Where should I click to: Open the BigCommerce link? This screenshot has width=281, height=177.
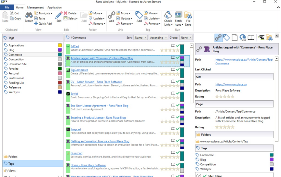[x=79, y=70]
